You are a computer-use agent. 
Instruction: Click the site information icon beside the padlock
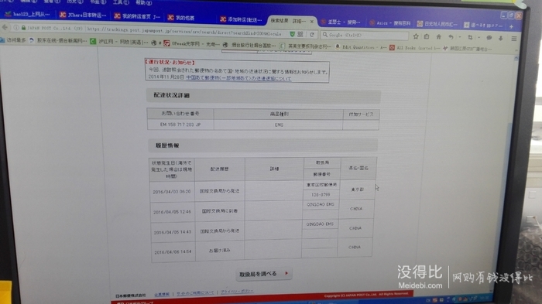click(16, 27)
